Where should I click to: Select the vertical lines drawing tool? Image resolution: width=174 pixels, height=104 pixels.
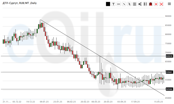[145, 4]
